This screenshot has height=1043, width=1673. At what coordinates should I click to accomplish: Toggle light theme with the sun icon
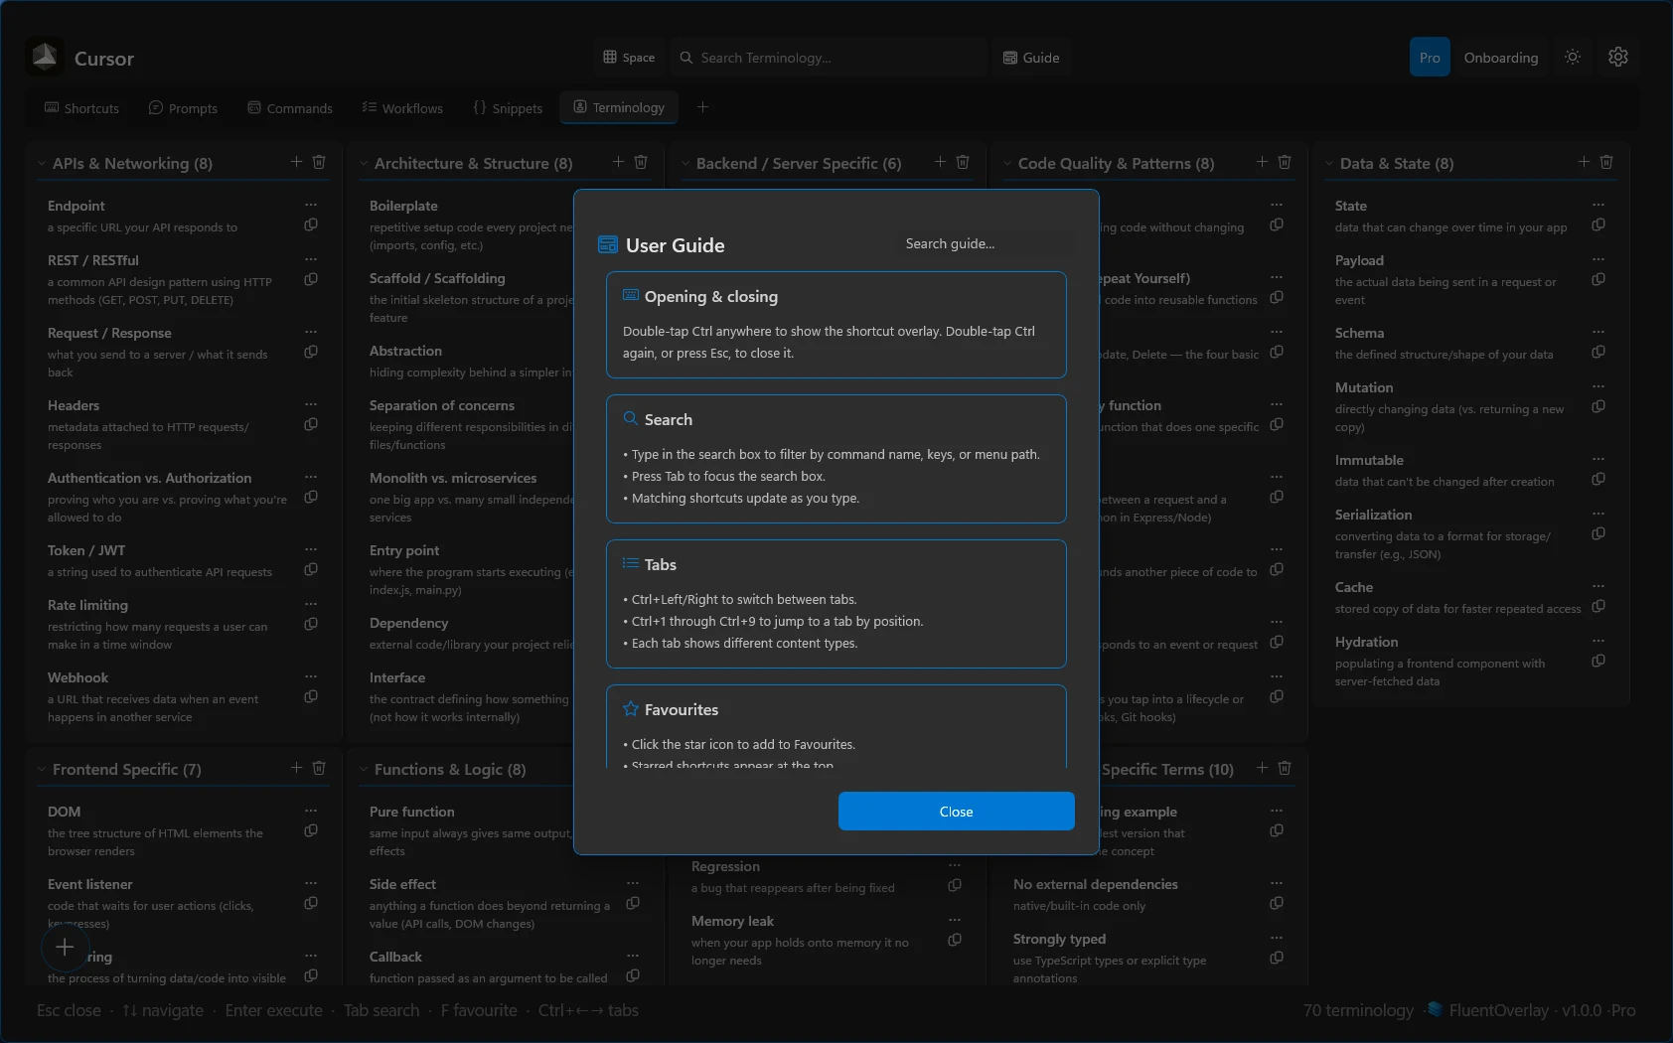pyautogui.click(x=1572, y=57)
